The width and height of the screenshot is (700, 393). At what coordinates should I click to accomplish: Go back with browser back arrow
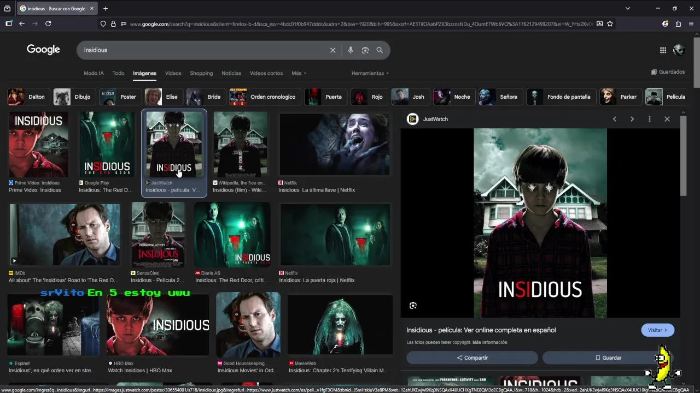click(22, 24)
